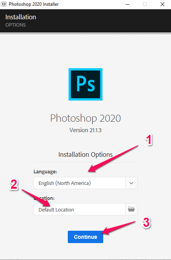
Task: Click the Photoshop 2020 Installer title bar text
Action: (x=34, y=4)
